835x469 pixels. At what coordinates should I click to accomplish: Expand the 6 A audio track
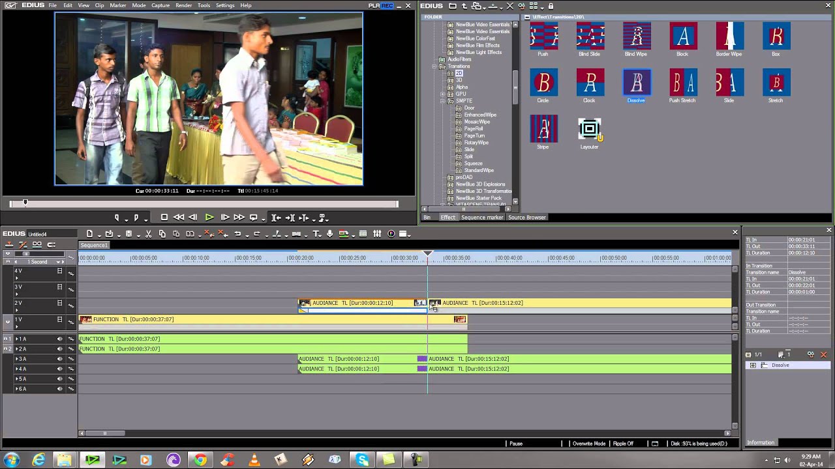[x=17, y=389]
